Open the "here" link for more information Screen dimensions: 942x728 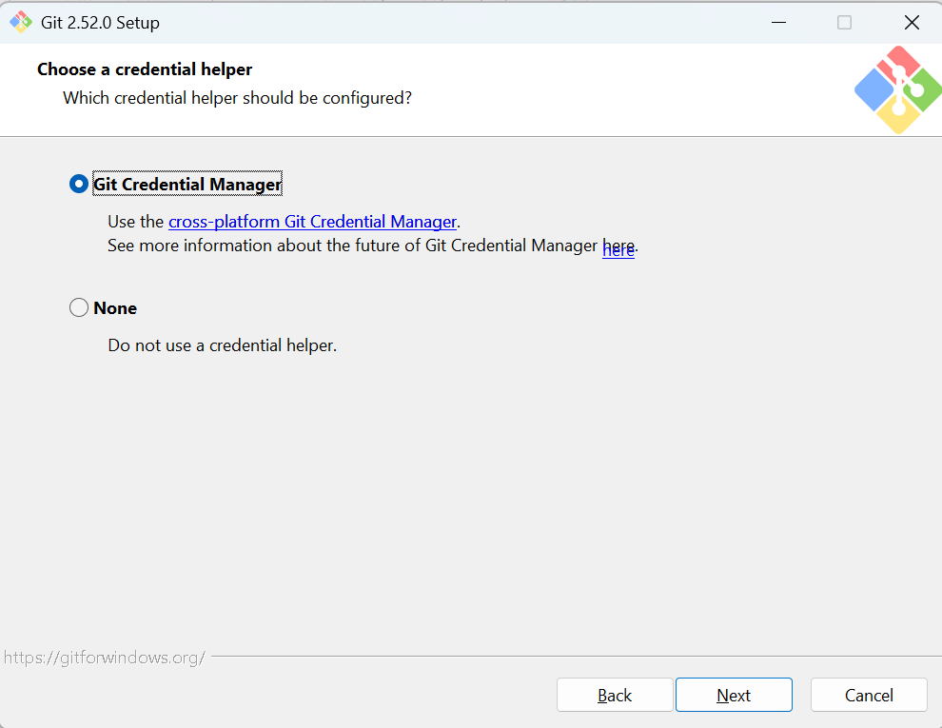[618, 248]
